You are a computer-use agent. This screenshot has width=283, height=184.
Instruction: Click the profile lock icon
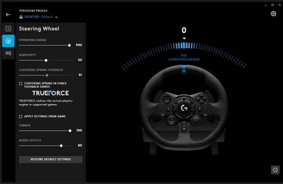[21, 17]
